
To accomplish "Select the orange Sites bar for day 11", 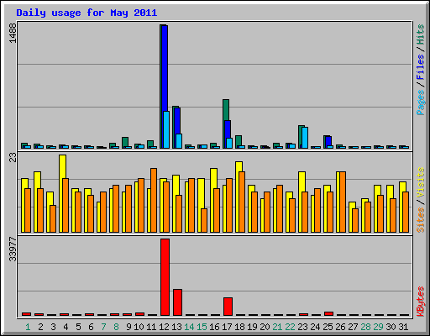I will click(154, 200).
